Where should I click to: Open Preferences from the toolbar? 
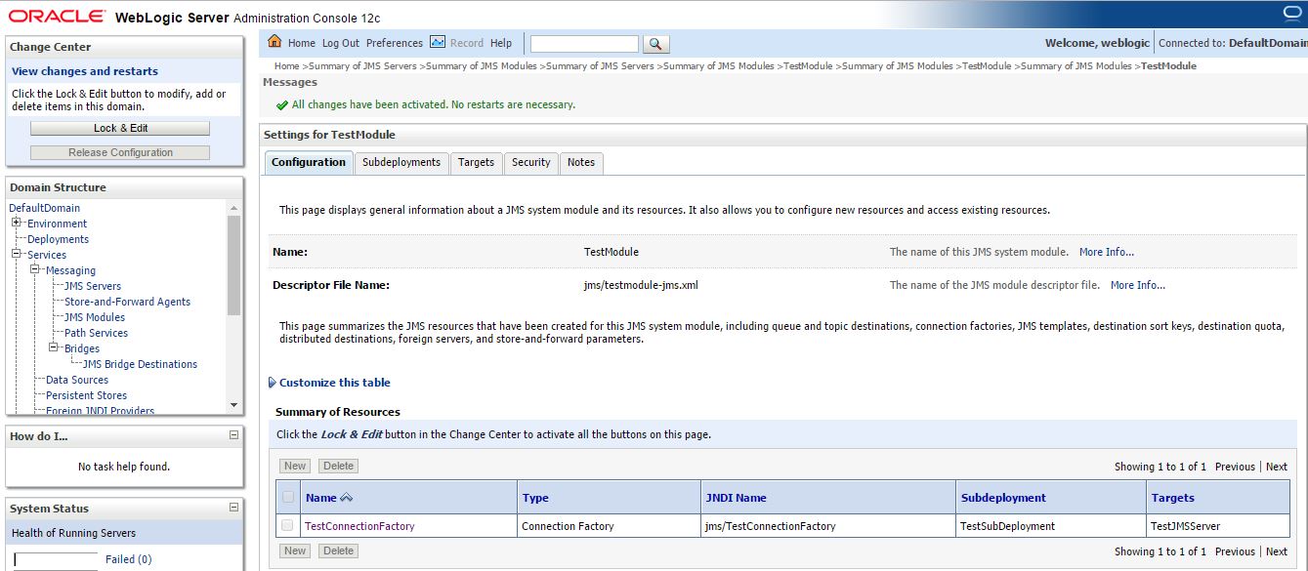click(x=395, y=43)
